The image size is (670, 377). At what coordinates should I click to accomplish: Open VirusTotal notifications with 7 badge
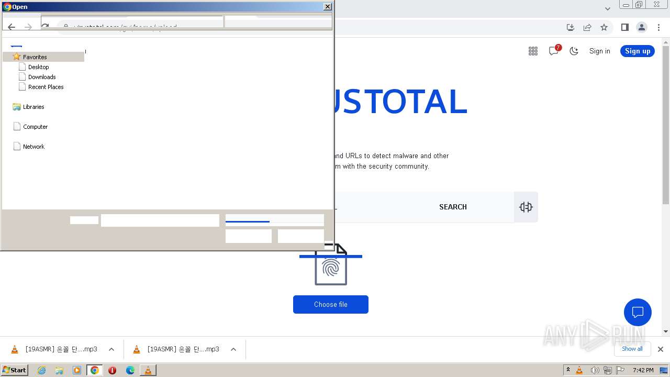click(554, 51)
